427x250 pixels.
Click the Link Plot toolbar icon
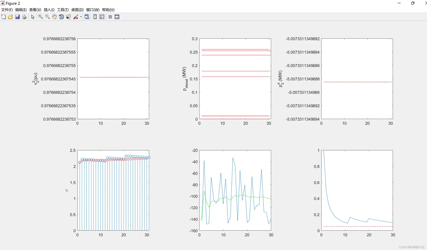87,17
